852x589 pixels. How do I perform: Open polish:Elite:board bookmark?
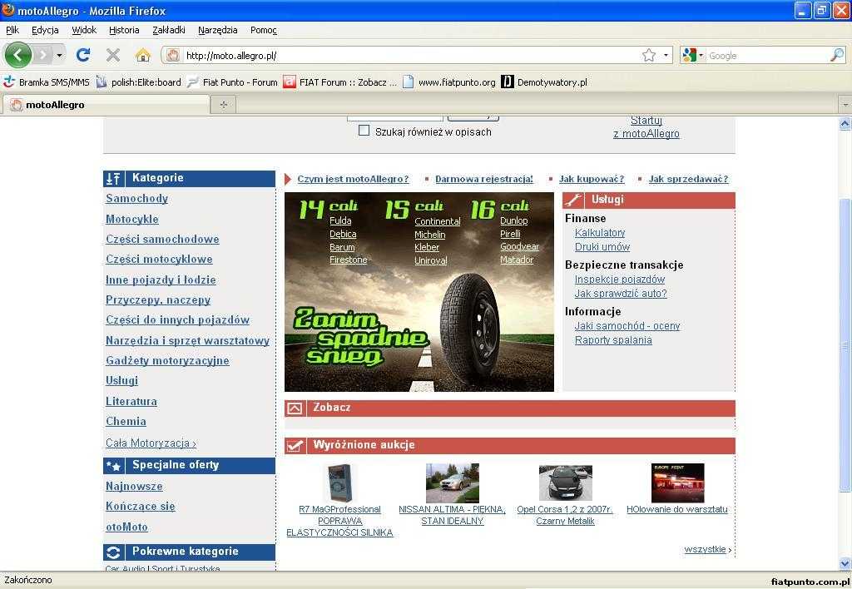click(x=139, y=82)
